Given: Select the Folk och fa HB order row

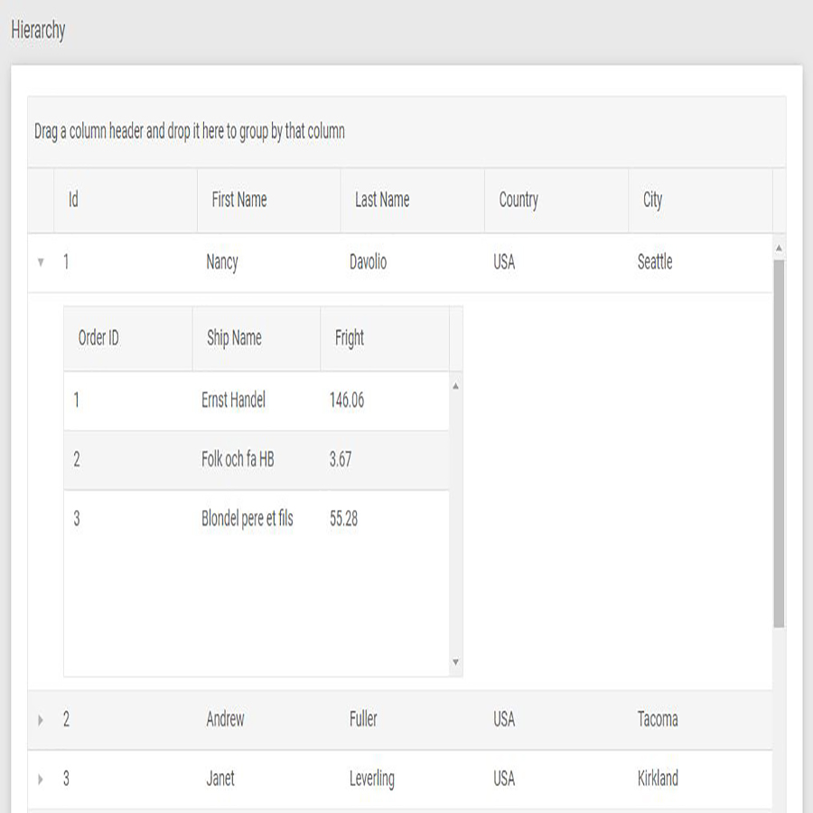Looking at the screenshot, I should click(257, 460).
